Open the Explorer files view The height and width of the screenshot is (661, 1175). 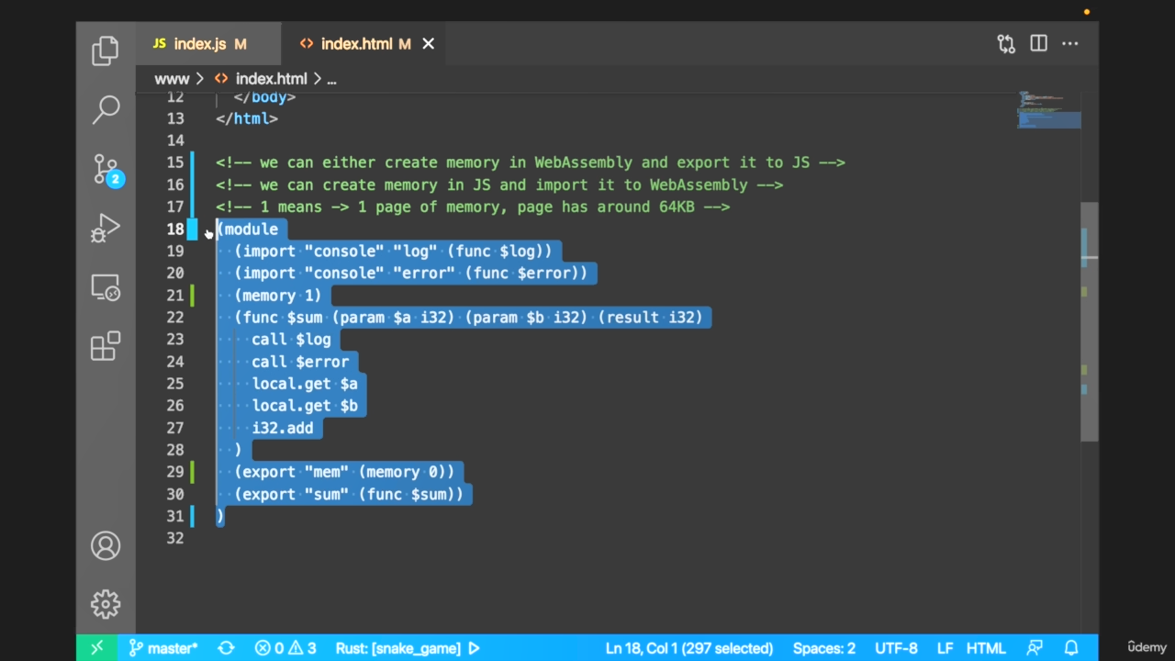[106, 50]
